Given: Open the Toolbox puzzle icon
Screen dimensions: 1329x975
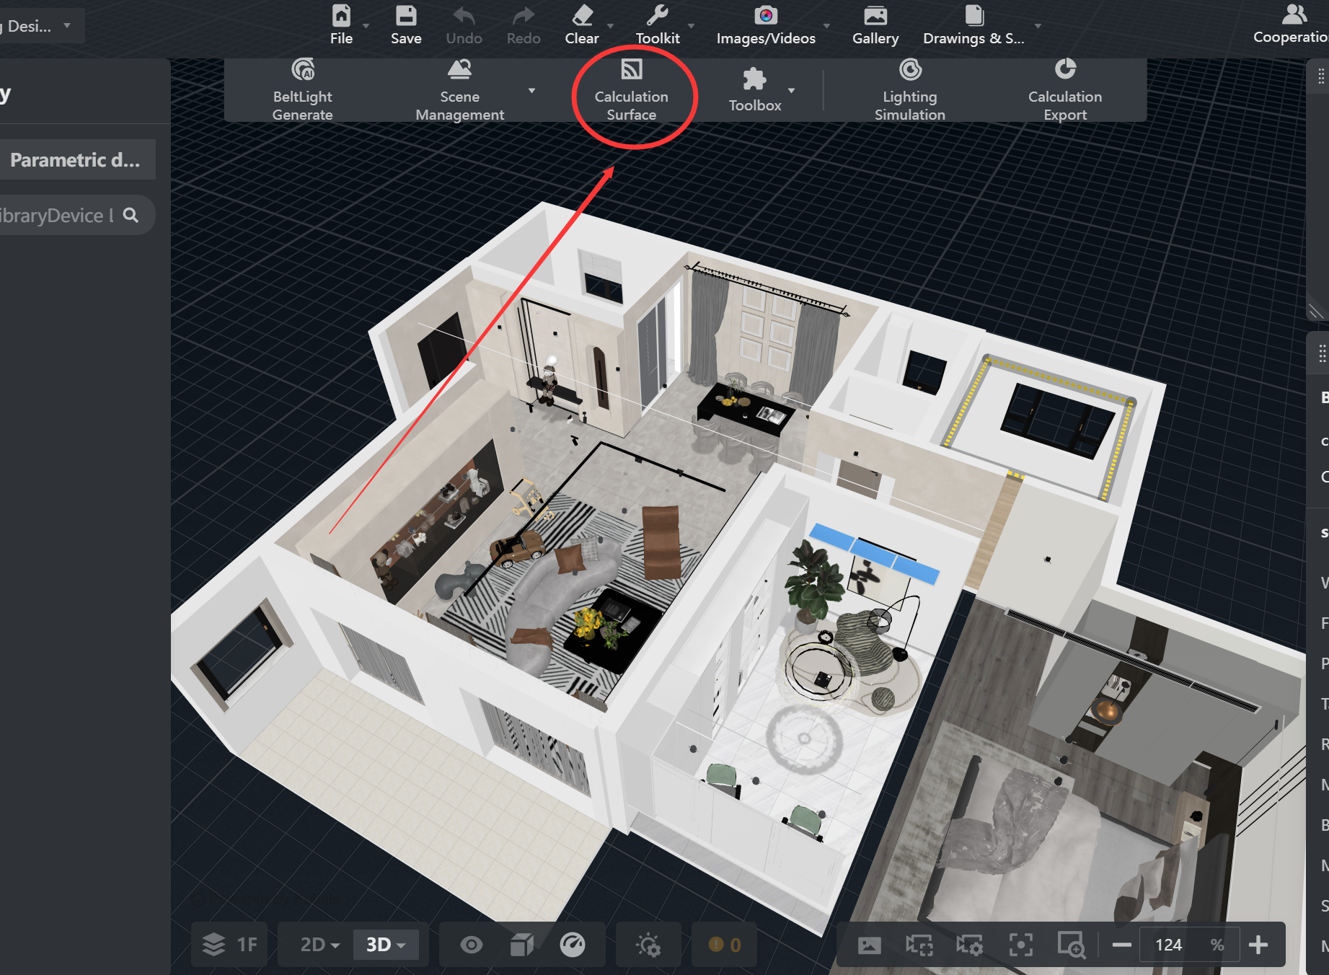Looking at the screenshot, I should 755,90.
